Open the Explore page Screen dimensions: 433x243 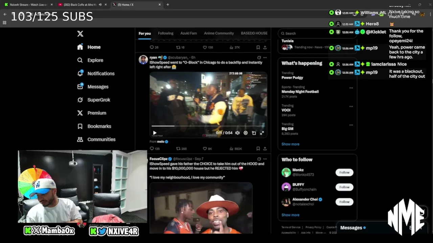[x=90, y=60]
